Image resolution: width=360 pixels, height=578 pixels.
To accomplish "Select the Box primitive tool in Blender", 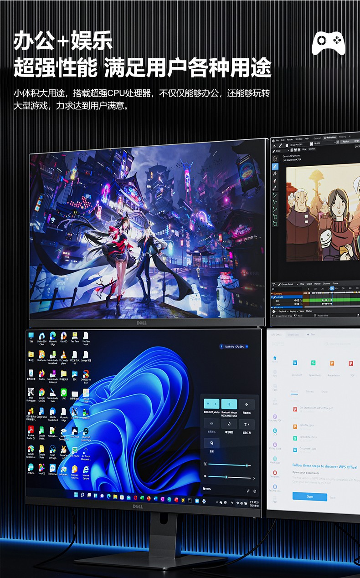I will (x=275, y=217).
